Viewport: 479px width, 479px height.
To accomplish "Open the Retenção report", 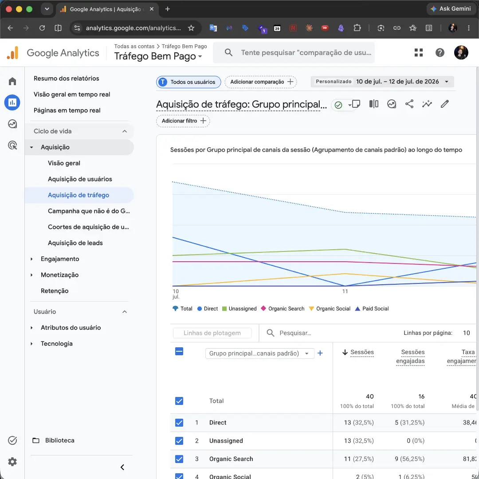I will click(55, 291).
